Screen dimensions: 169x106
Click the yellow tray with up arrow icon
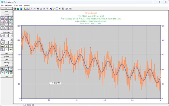(x=25, y=9)
